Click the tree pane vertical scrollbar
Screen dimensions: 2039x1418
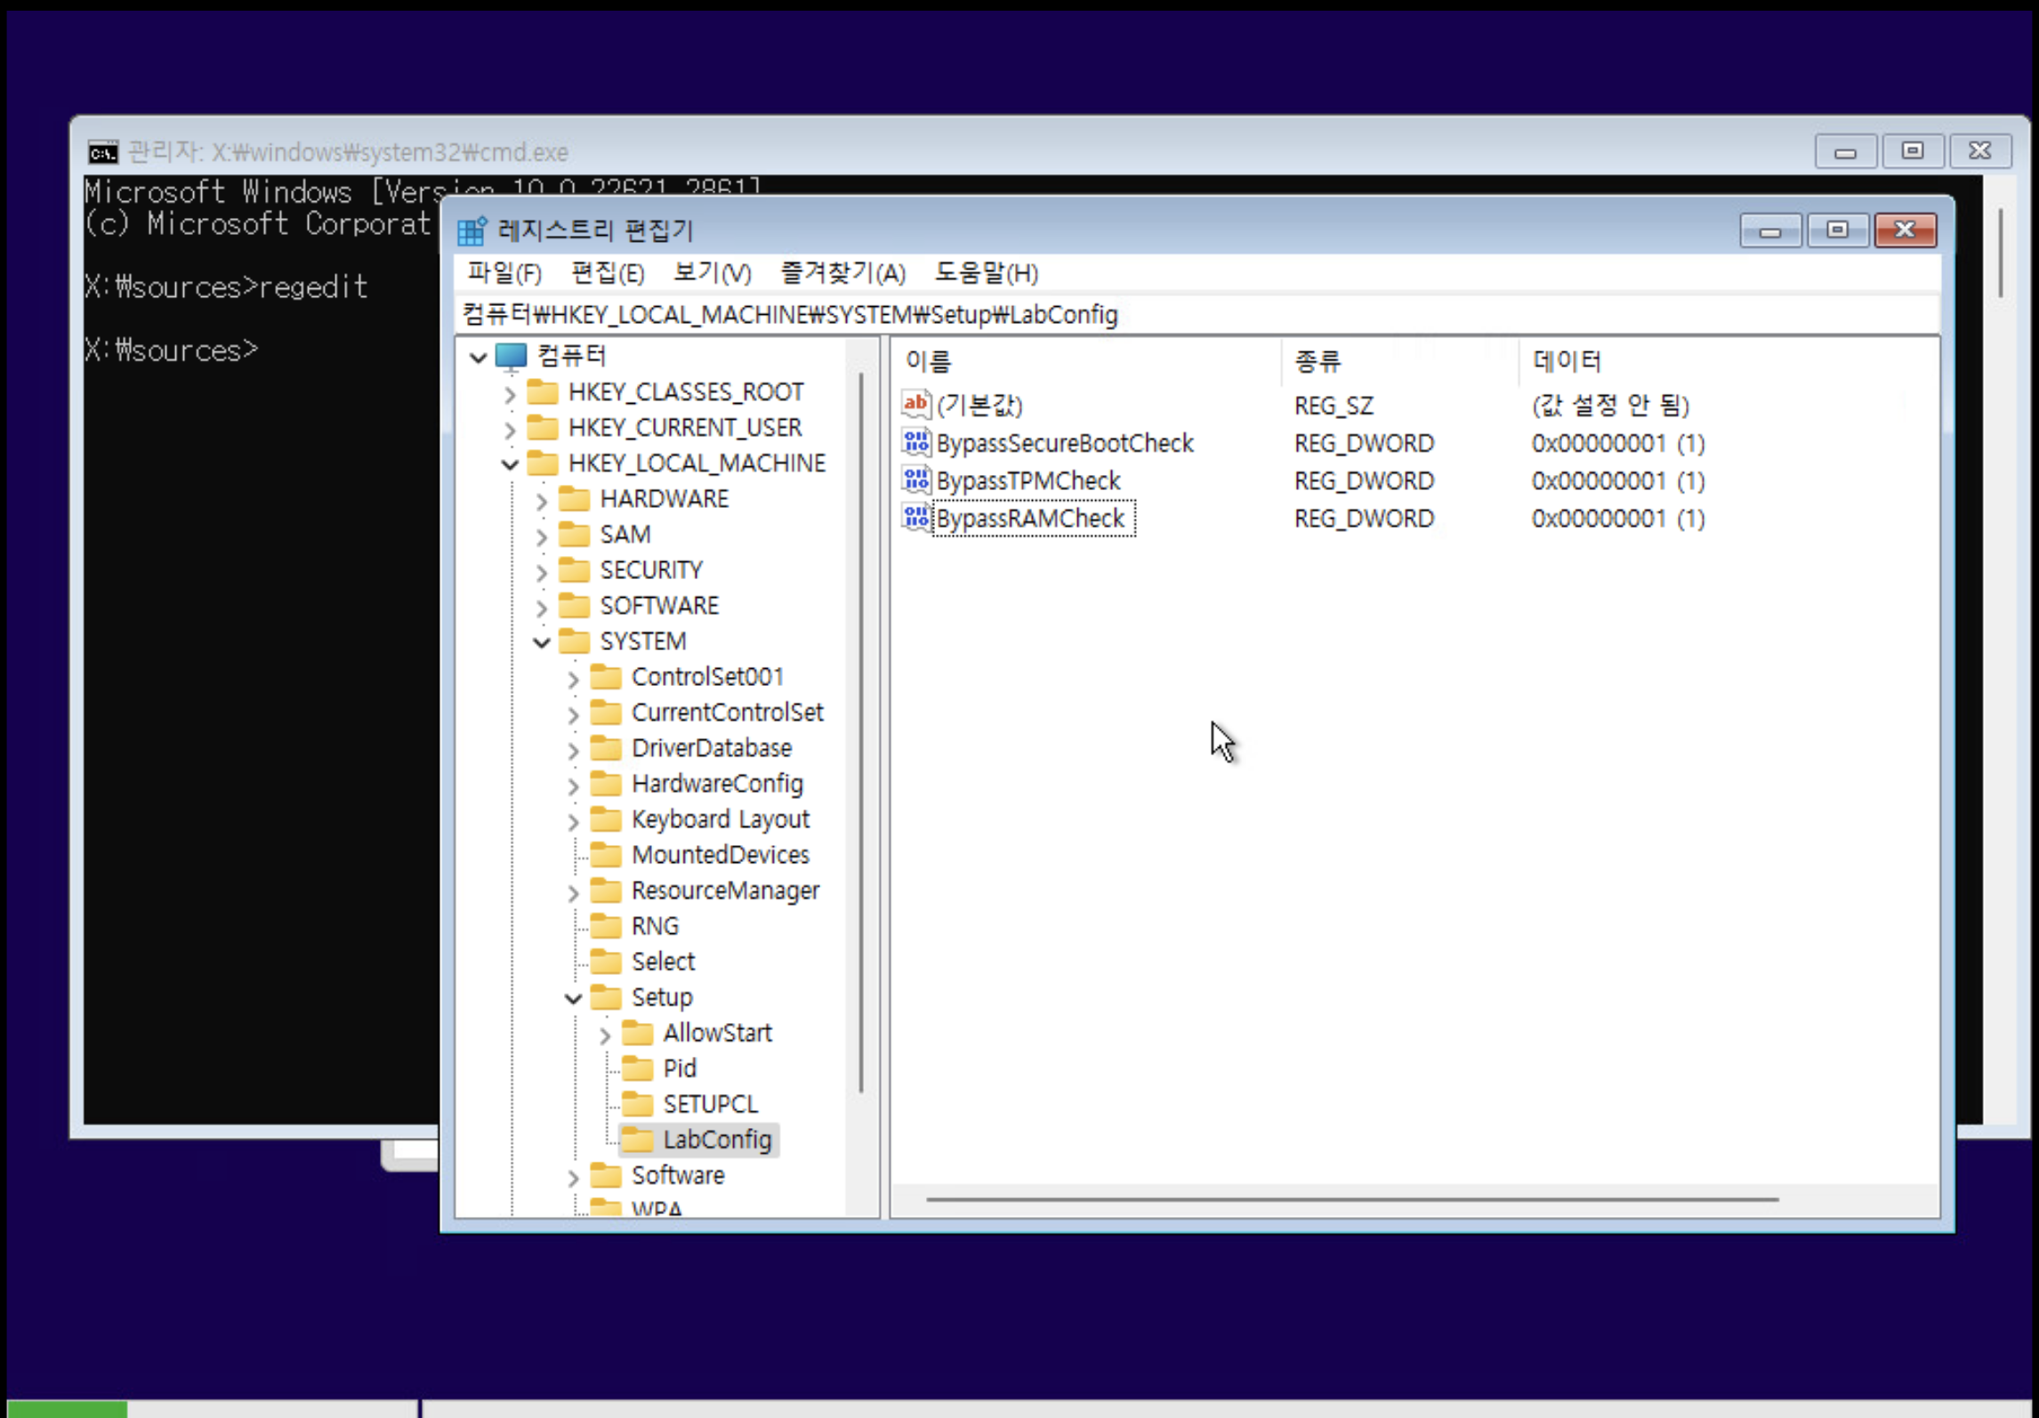861,729
